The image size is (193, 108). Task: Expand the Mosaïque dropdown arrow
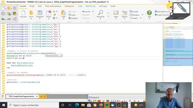pos(143,15)
